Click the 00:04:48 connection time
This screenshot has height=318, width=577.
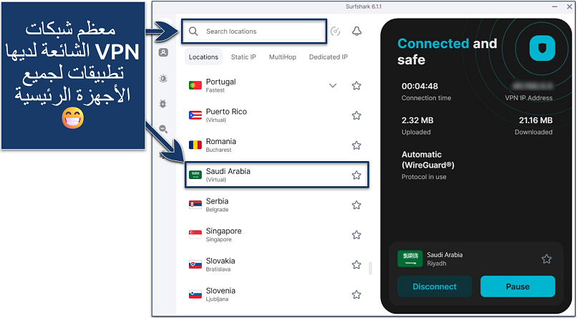point(420,86)
